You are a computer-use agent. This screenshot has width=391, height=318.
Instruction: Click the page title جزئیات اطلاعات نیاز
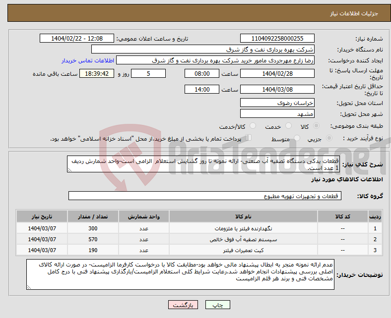click(x=354, y=13)
